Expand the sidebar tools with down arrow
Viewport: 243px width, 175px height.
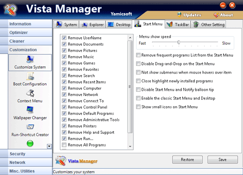click(49, 146)
